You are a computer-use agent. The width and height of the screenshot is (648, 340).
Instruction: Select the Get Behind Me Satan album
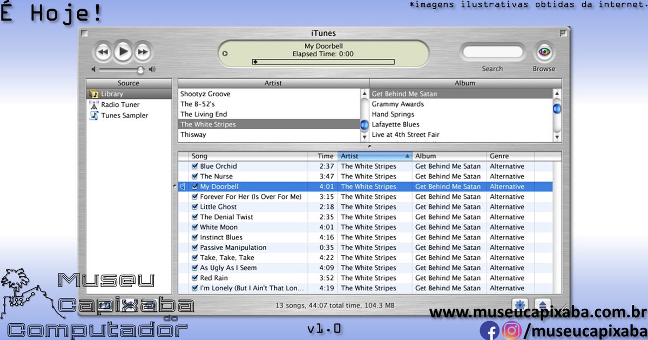coord(462,94)
